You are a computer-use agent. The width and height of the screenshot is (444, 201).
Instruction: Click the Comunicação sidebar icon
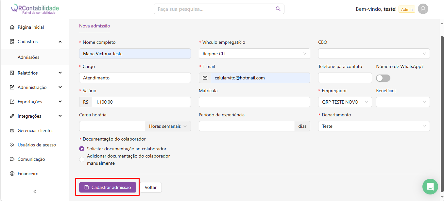pos(12,159)
